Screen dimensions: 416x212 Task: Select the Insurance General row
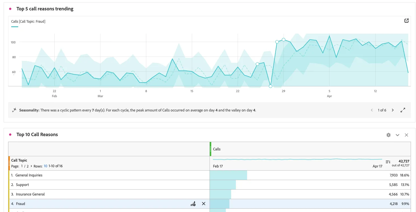pyautogui.click(x=210, y=194)
